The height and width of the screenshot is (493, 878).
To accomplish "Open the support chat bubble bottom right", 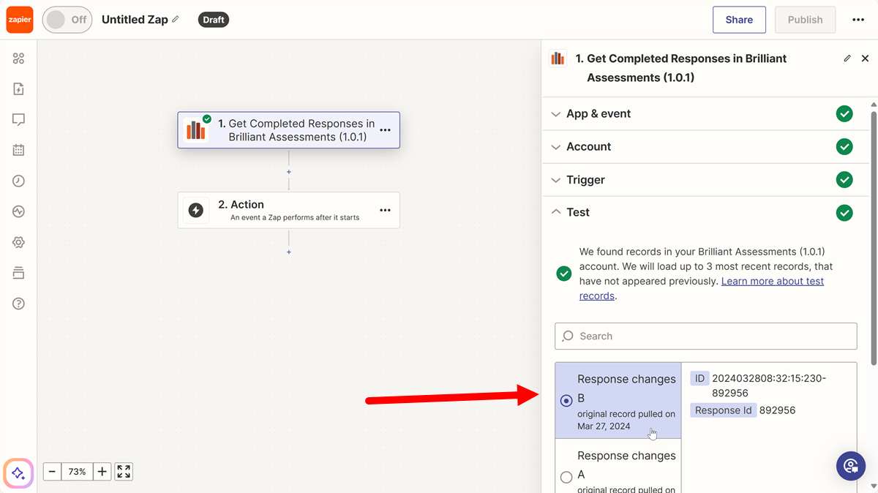I will point(851,466).
